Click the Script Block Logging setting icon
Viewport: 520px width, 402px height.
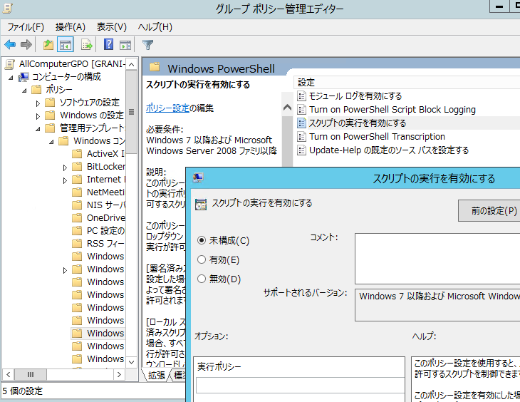[x=301, y=110]
